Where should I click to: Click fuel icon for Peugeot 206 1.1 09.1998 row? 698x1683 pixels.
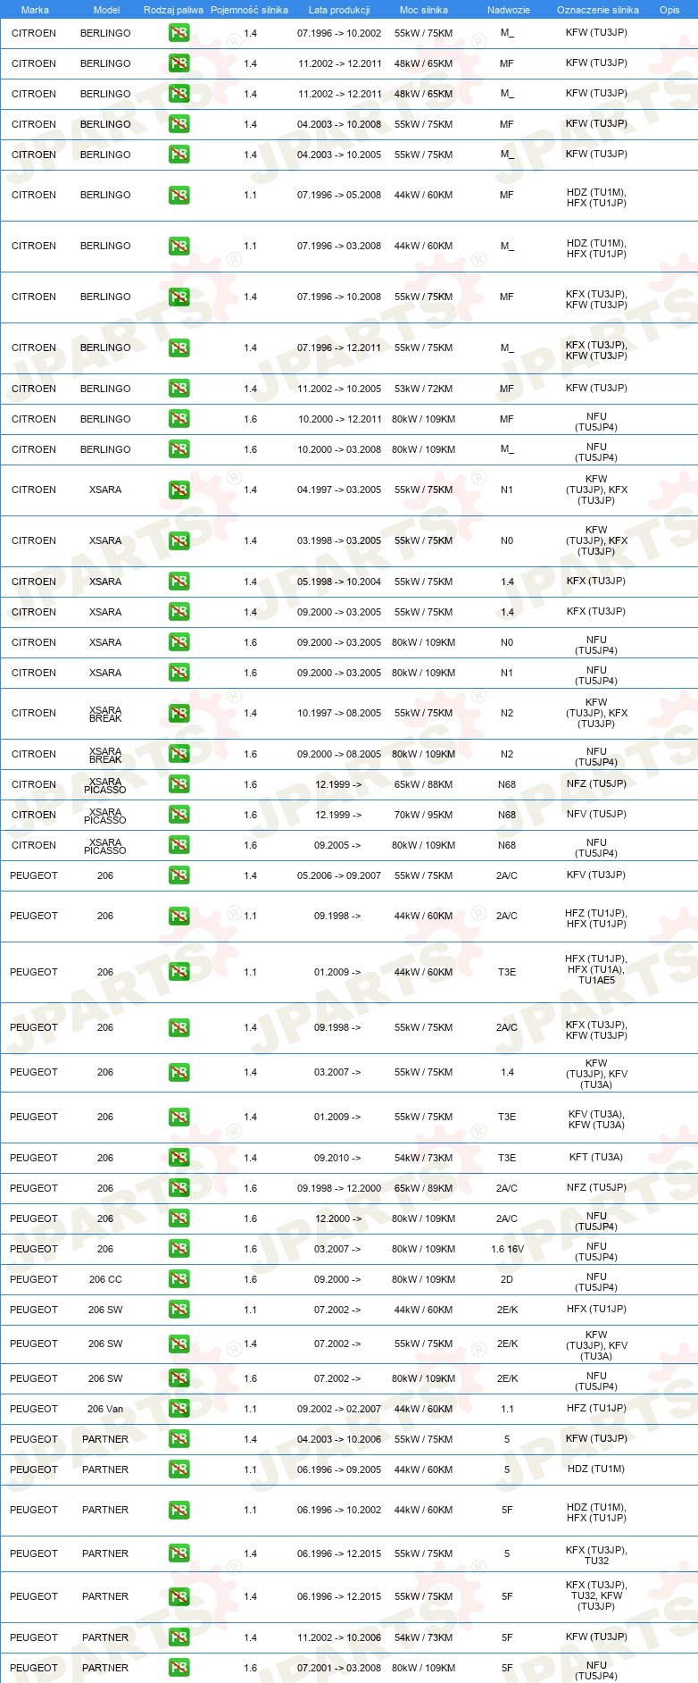pos(179,916)
